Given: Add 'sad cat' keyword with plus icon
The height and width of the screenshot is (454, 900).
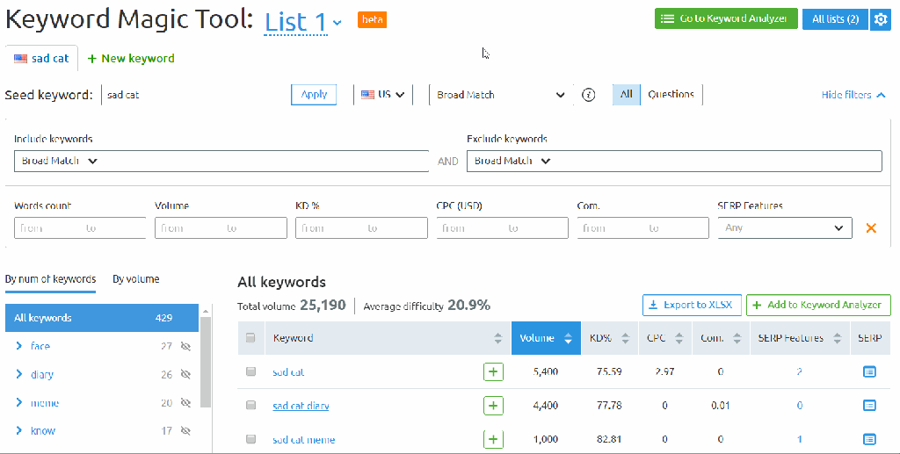Looking at the screenshot, I should coord(493,371).
